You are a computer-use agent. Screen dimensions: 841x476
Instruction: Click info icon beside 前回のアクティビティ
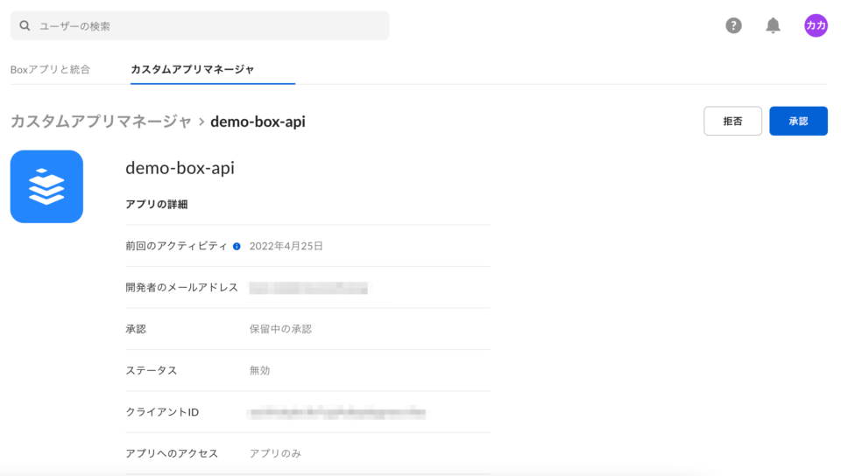pos(237,247)
